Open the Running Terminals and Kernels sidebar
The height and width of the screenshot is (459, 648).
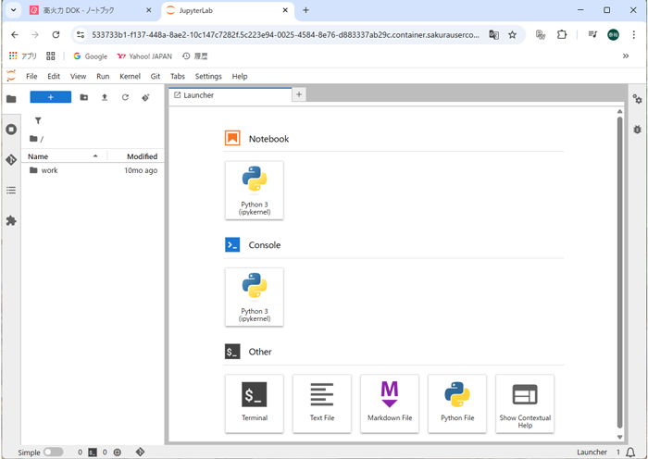click(11, 130)
